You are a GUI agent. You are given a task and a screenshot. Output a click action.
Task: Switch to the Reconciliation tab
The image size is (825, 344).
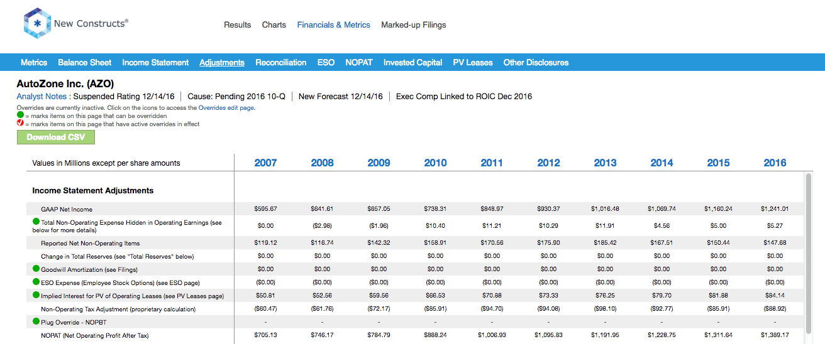click(281, 62)
